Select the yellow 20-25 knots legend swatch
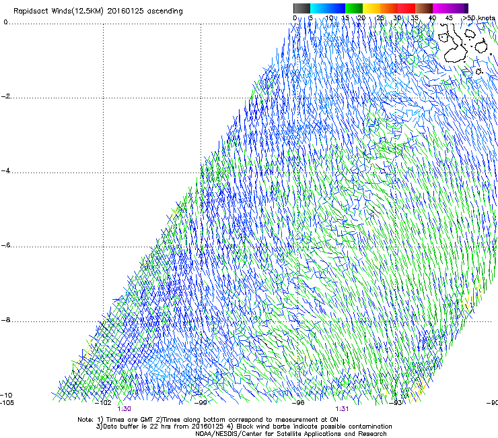 [x=371, y=8]
